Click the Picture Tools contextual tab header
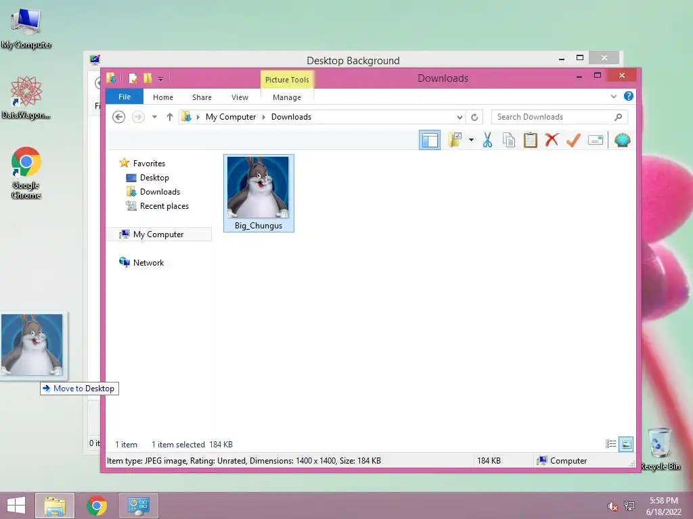The image size is (693, 519). tap(287, 80)
